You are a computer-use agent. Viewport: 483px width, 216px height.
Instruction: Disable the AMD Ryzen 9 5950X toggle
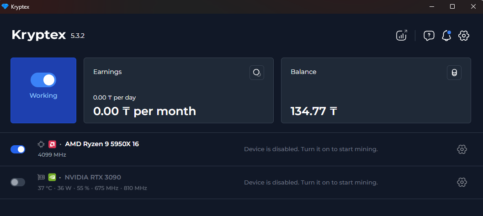[x=18, y=149]
